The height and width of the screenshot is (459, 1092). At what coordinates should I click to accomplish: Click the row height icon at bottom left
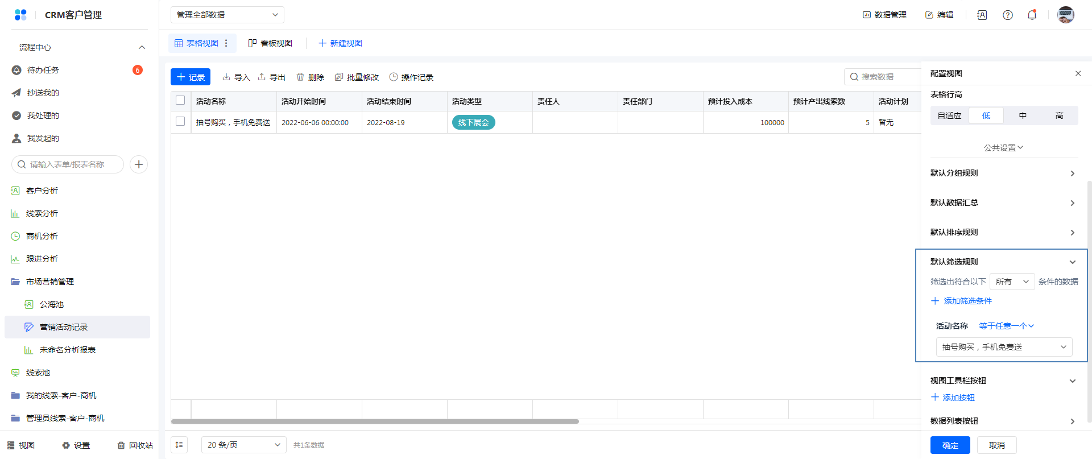pos(179,445)
